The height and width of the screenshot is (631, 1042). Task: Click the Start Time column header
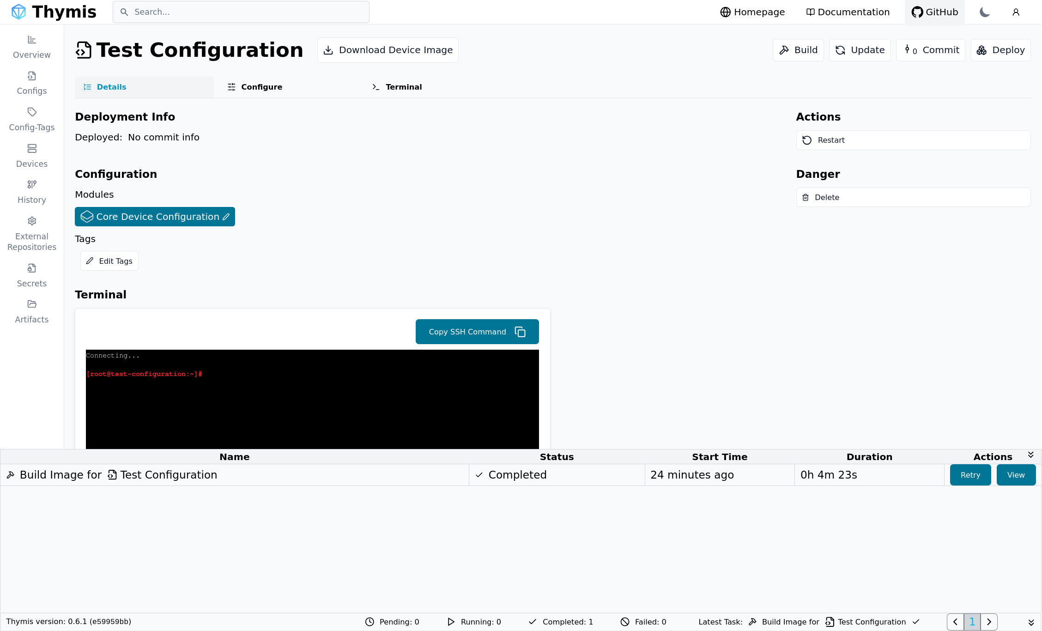click(x=720, y=457)
